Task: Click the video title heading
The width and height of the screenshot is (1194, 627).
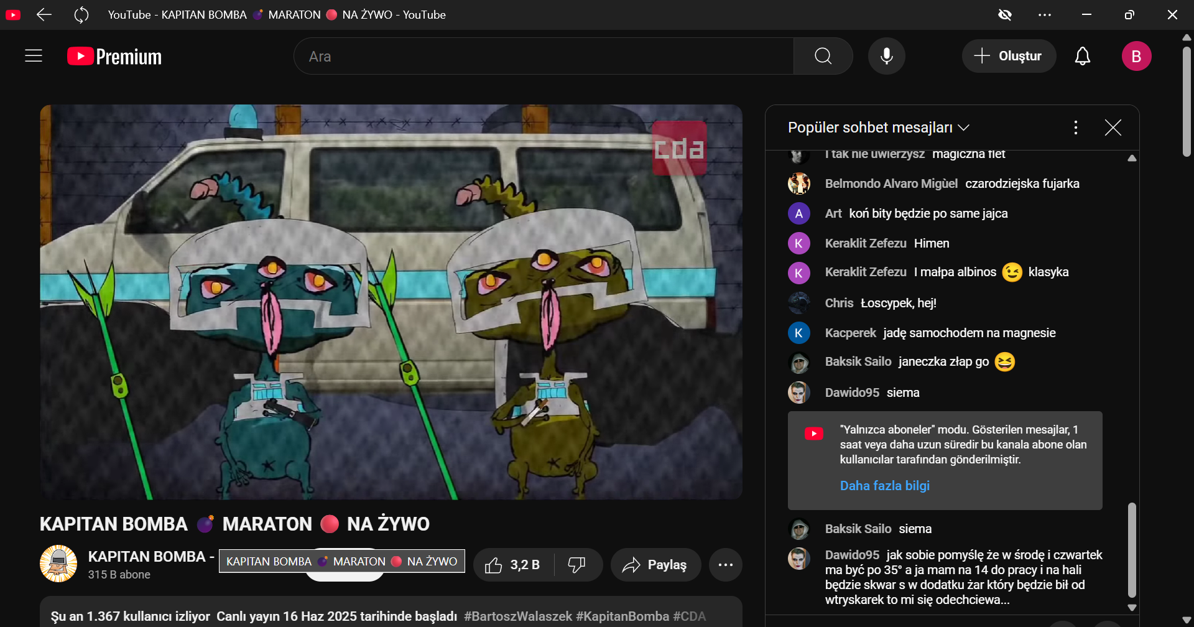Action: click(x=234, y=524)
